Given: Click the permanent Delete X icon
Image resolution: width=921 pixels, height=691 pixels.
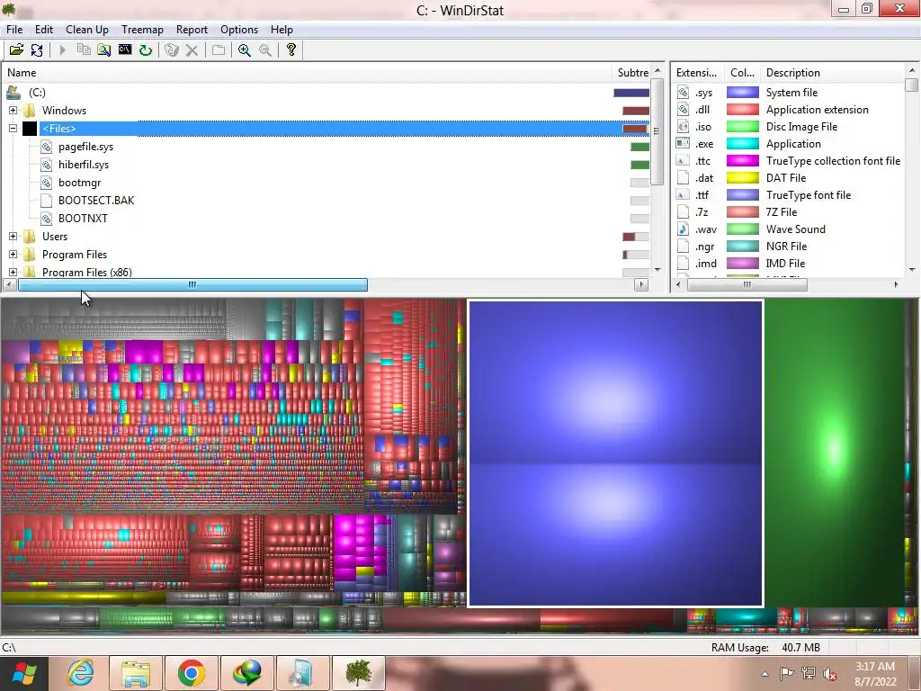Looking at the screenshot, I should (192, 50).
